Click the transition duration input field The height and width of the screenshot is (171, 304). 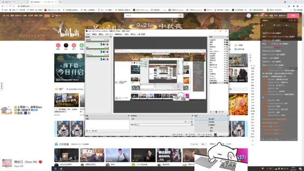pos(163,125)
